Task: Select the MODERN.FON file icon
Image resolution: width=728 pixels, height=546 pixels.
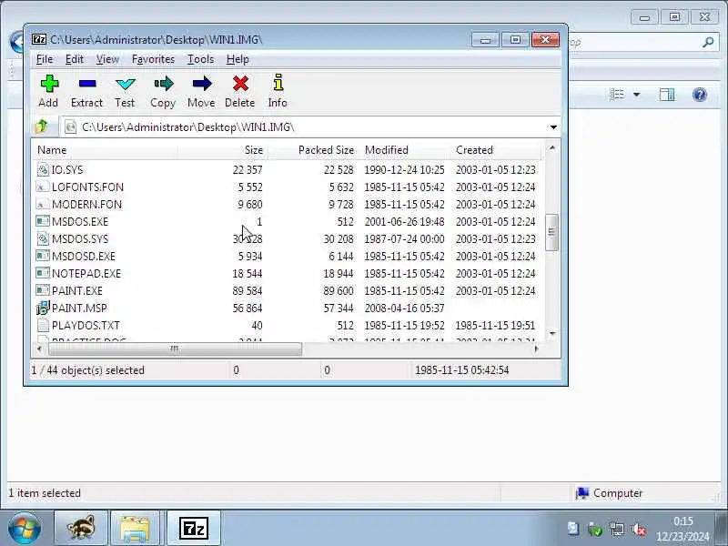Action: click(43, 204)
